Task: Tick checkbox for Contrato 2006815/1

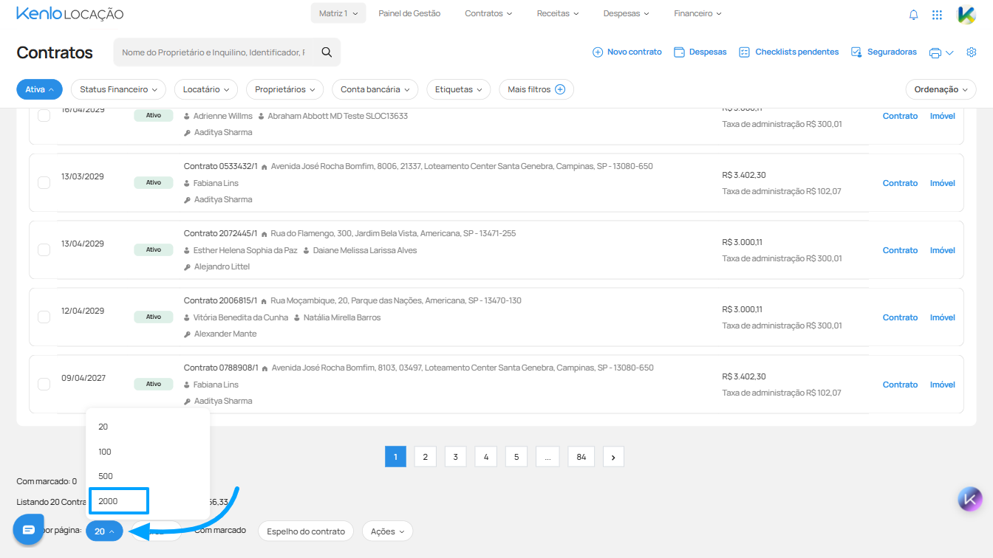Action: coord(44,317)
